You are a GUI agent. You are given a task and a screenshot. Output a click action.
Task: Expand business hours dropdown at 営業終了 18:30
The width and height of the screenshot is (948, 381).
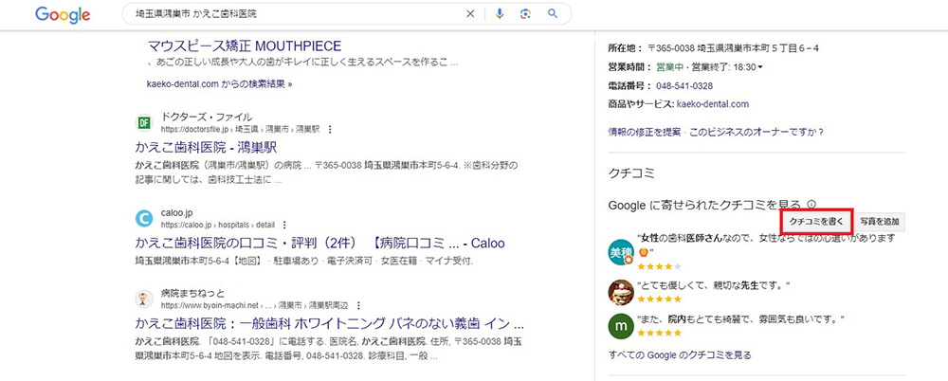(x=760, y=67)
